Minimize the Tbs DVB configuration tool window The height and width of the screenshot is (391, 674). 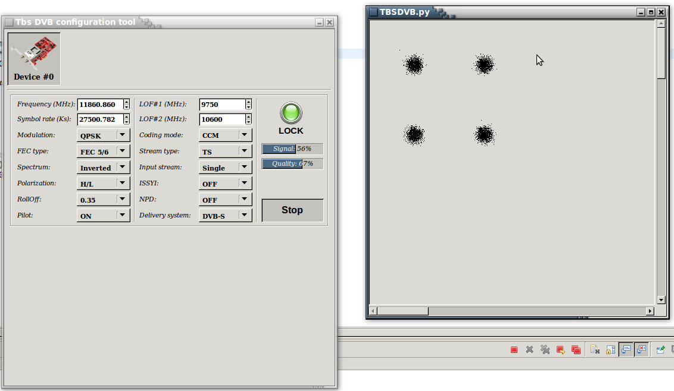(x=319, y=23)
